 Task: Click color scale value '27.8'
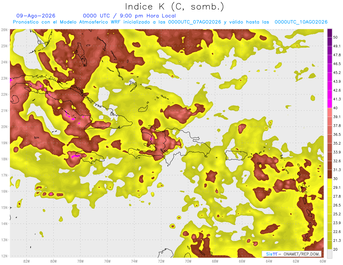pyautogui.click(x=337, y=196)
